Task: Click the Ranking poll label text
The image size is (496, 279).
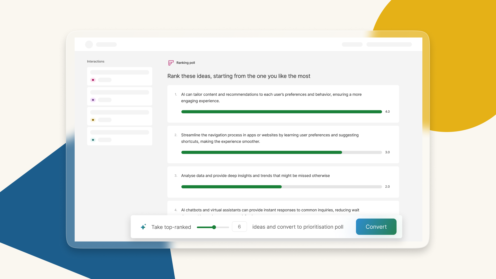Action: point(185,63)
